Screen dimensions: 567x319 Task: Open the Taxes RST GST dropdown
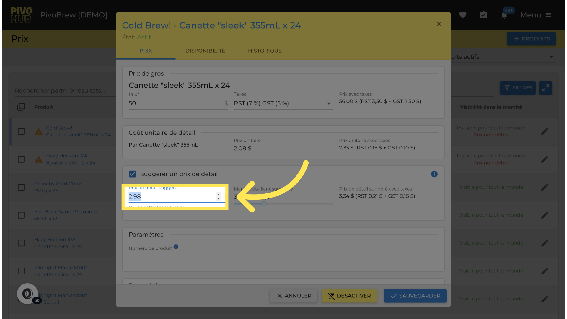tap(283, 103)
